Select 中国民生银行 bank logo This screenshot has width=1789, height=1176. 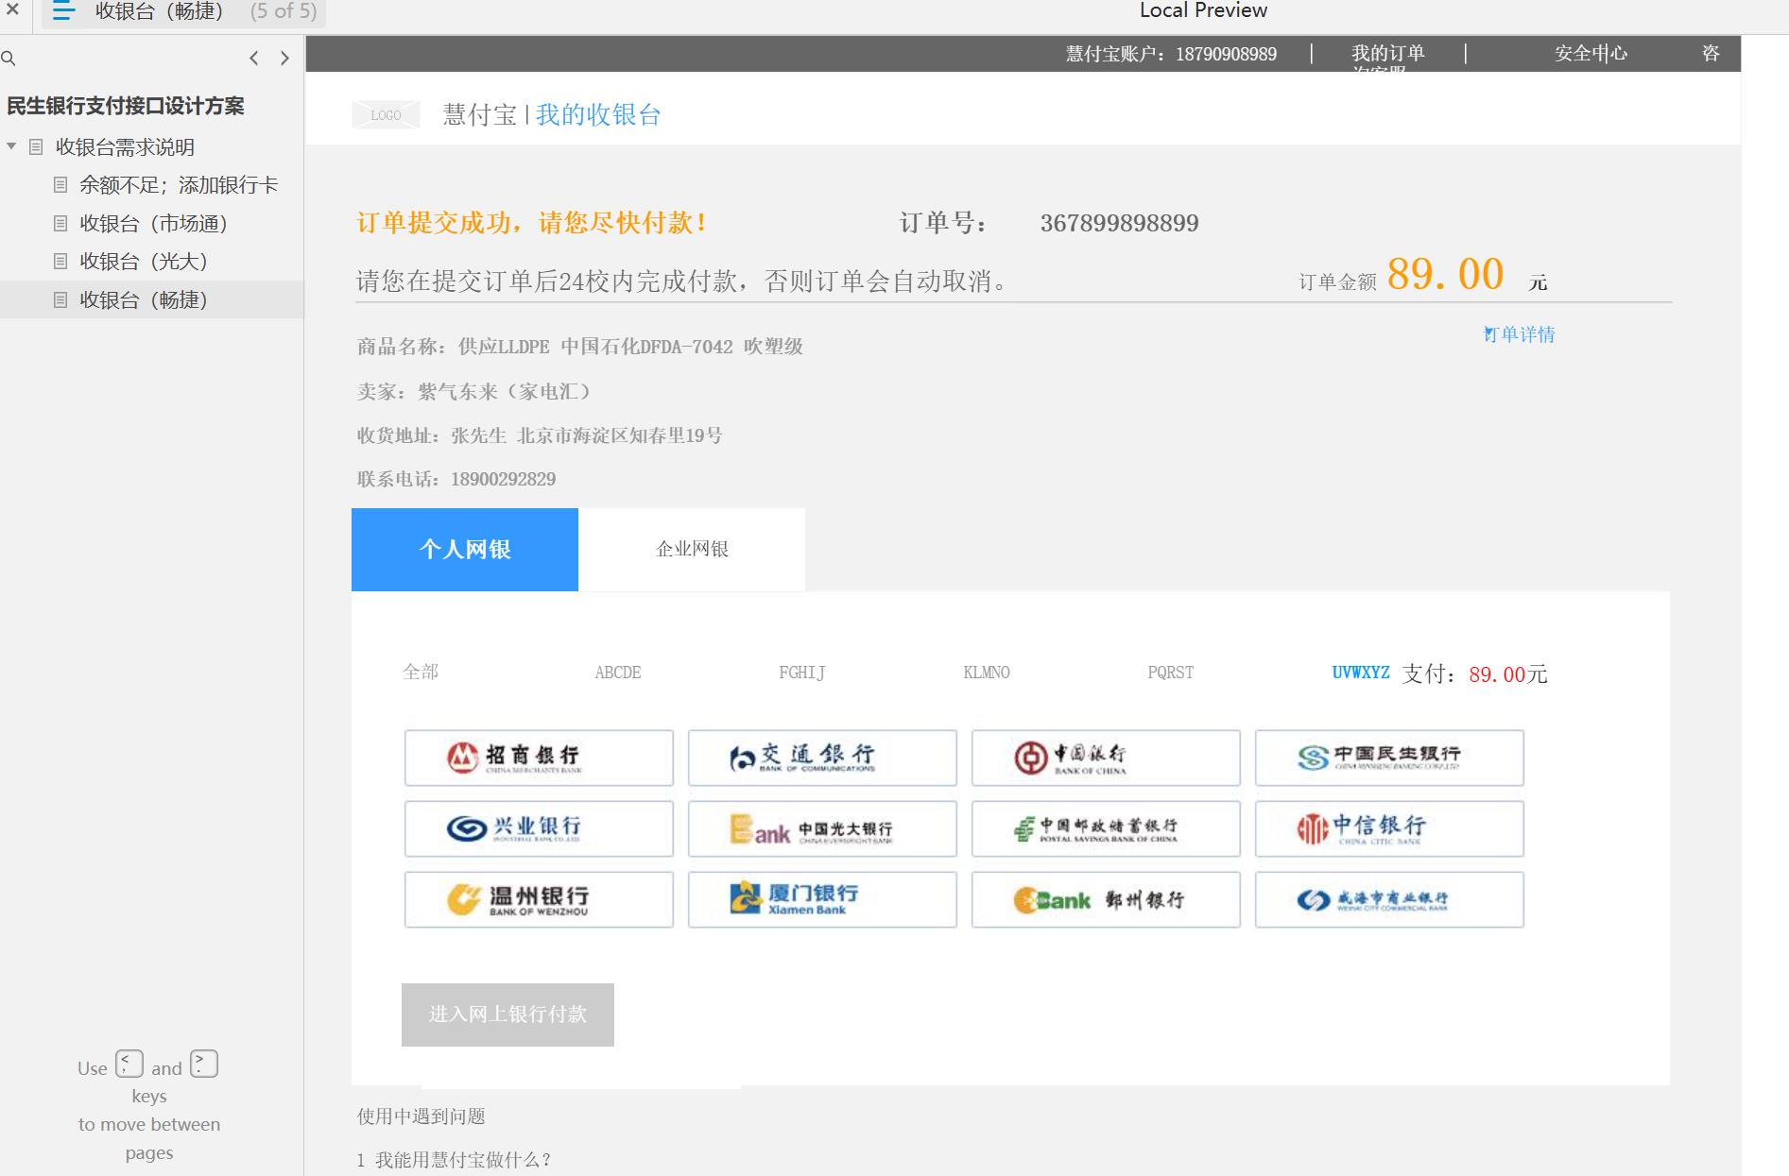pos(1389,758)
